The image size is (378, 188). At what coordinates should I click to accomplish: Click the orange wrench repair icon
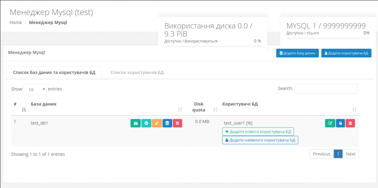pyautogui.click(x=157, y=123)
